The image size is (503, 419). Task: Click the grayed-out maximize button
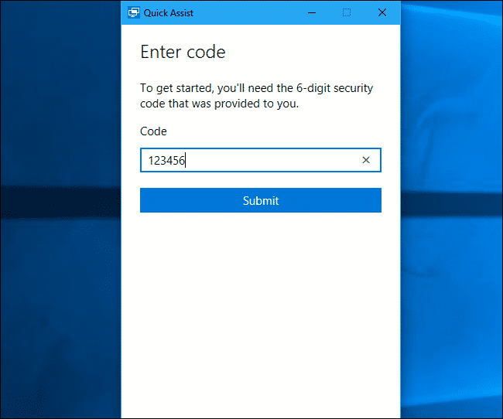click(347, 12)
